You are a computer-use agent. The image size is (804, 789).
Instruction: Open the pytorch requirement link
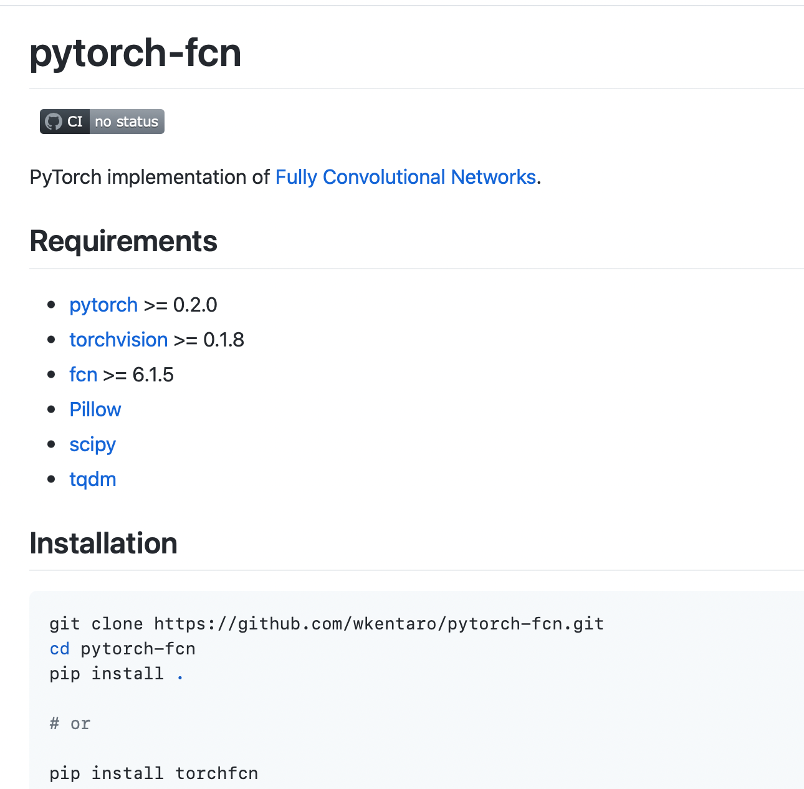103,305
